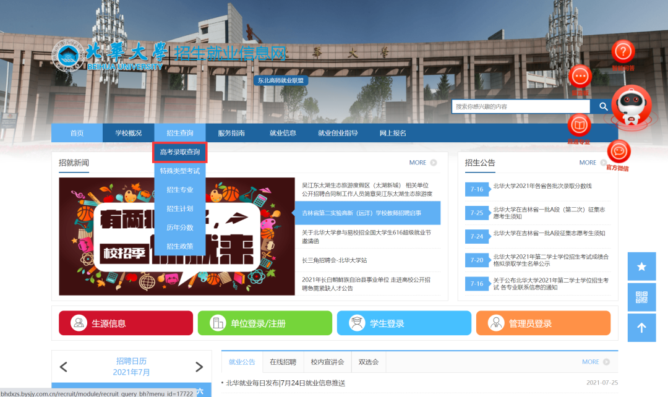
Task: Open 北华就业每日发布 7月24日就业信息推送
Action: [x=285, y=383]
